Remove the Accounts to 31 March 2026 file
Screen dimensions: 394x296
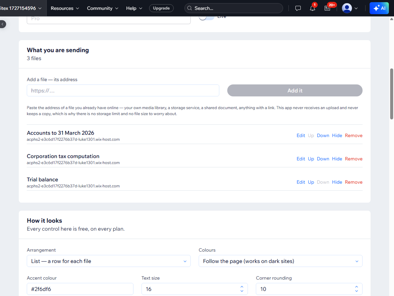pyautogui.click(x=354, y=136)
